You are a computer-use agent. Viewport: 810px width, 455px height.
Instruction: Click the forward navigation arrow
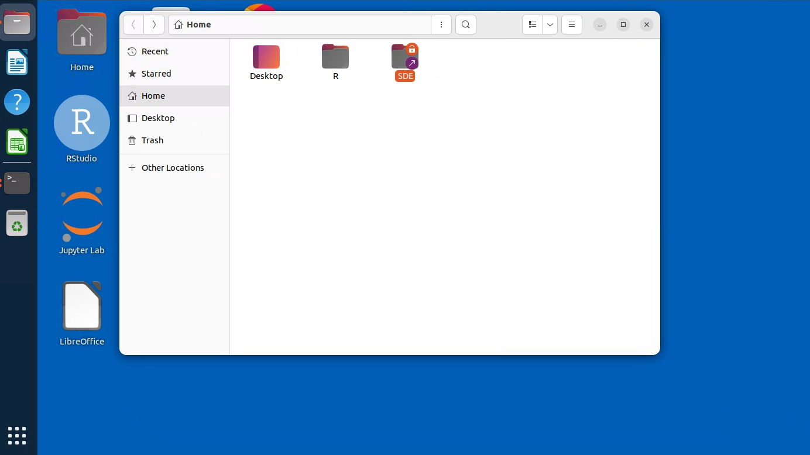154,25
